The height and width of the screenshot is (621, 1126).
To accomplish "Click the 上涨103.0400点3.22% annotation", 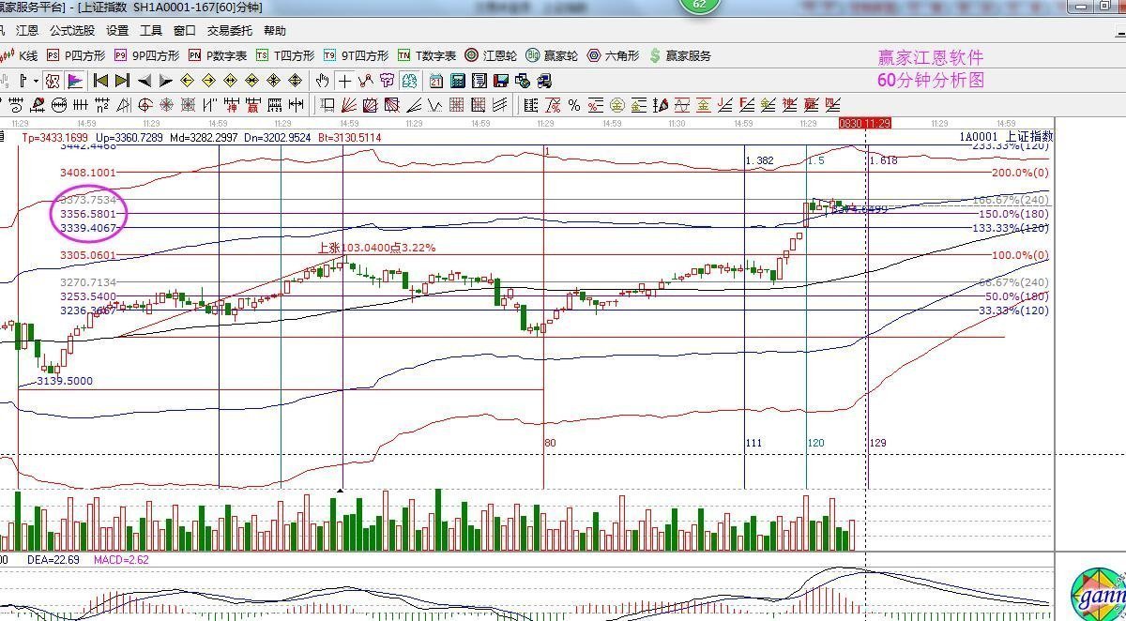I will click(x=376, y=248).
